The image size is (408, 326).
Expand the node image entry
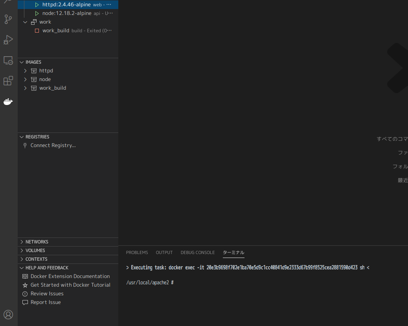(25, 79)
